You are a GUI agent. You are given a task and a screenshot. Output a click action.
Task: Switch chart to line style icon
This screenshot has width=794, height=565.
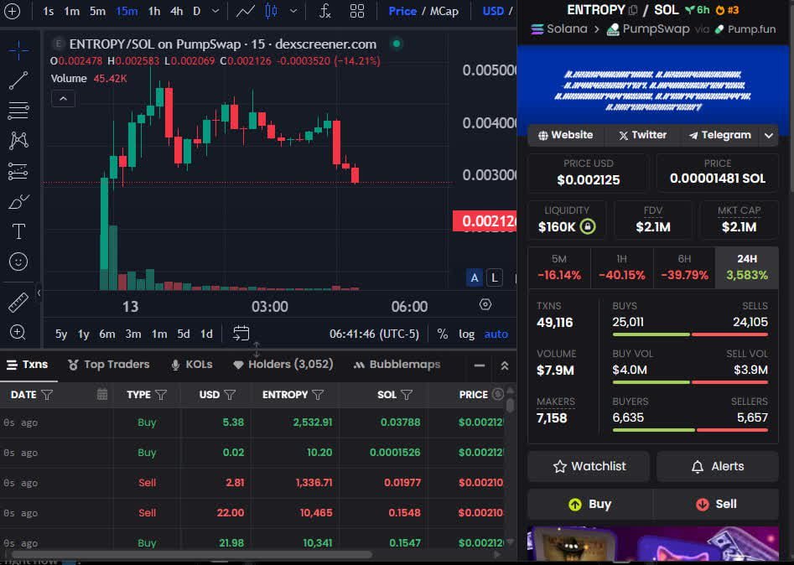246,11
